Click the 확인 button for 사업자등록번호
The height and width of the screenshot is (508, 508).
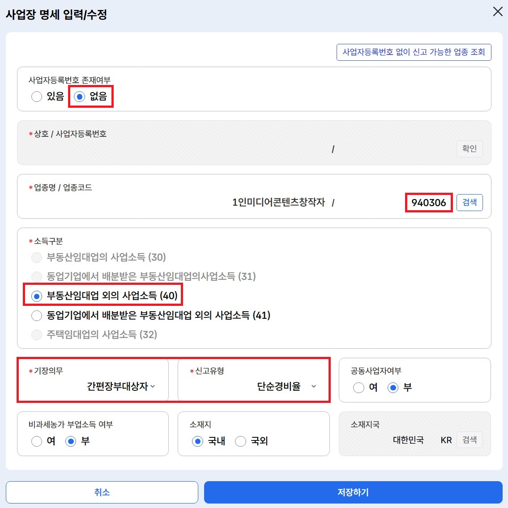[x=469, y=149]
